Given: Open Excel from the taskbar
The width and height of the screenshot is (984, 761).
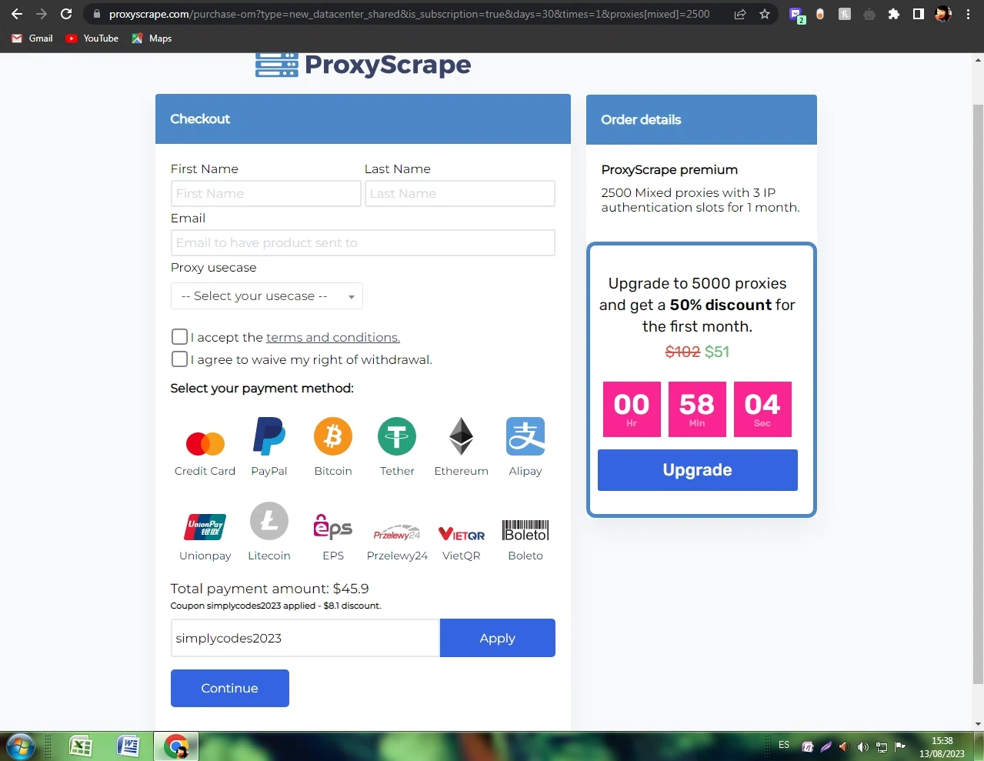Looking at the screenshot, I should coord(80,746).
